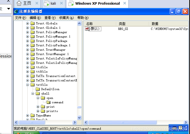This screenshot has height=134, width=190.
Task: Click the printto folder icon
Action: tap(43, 111)
